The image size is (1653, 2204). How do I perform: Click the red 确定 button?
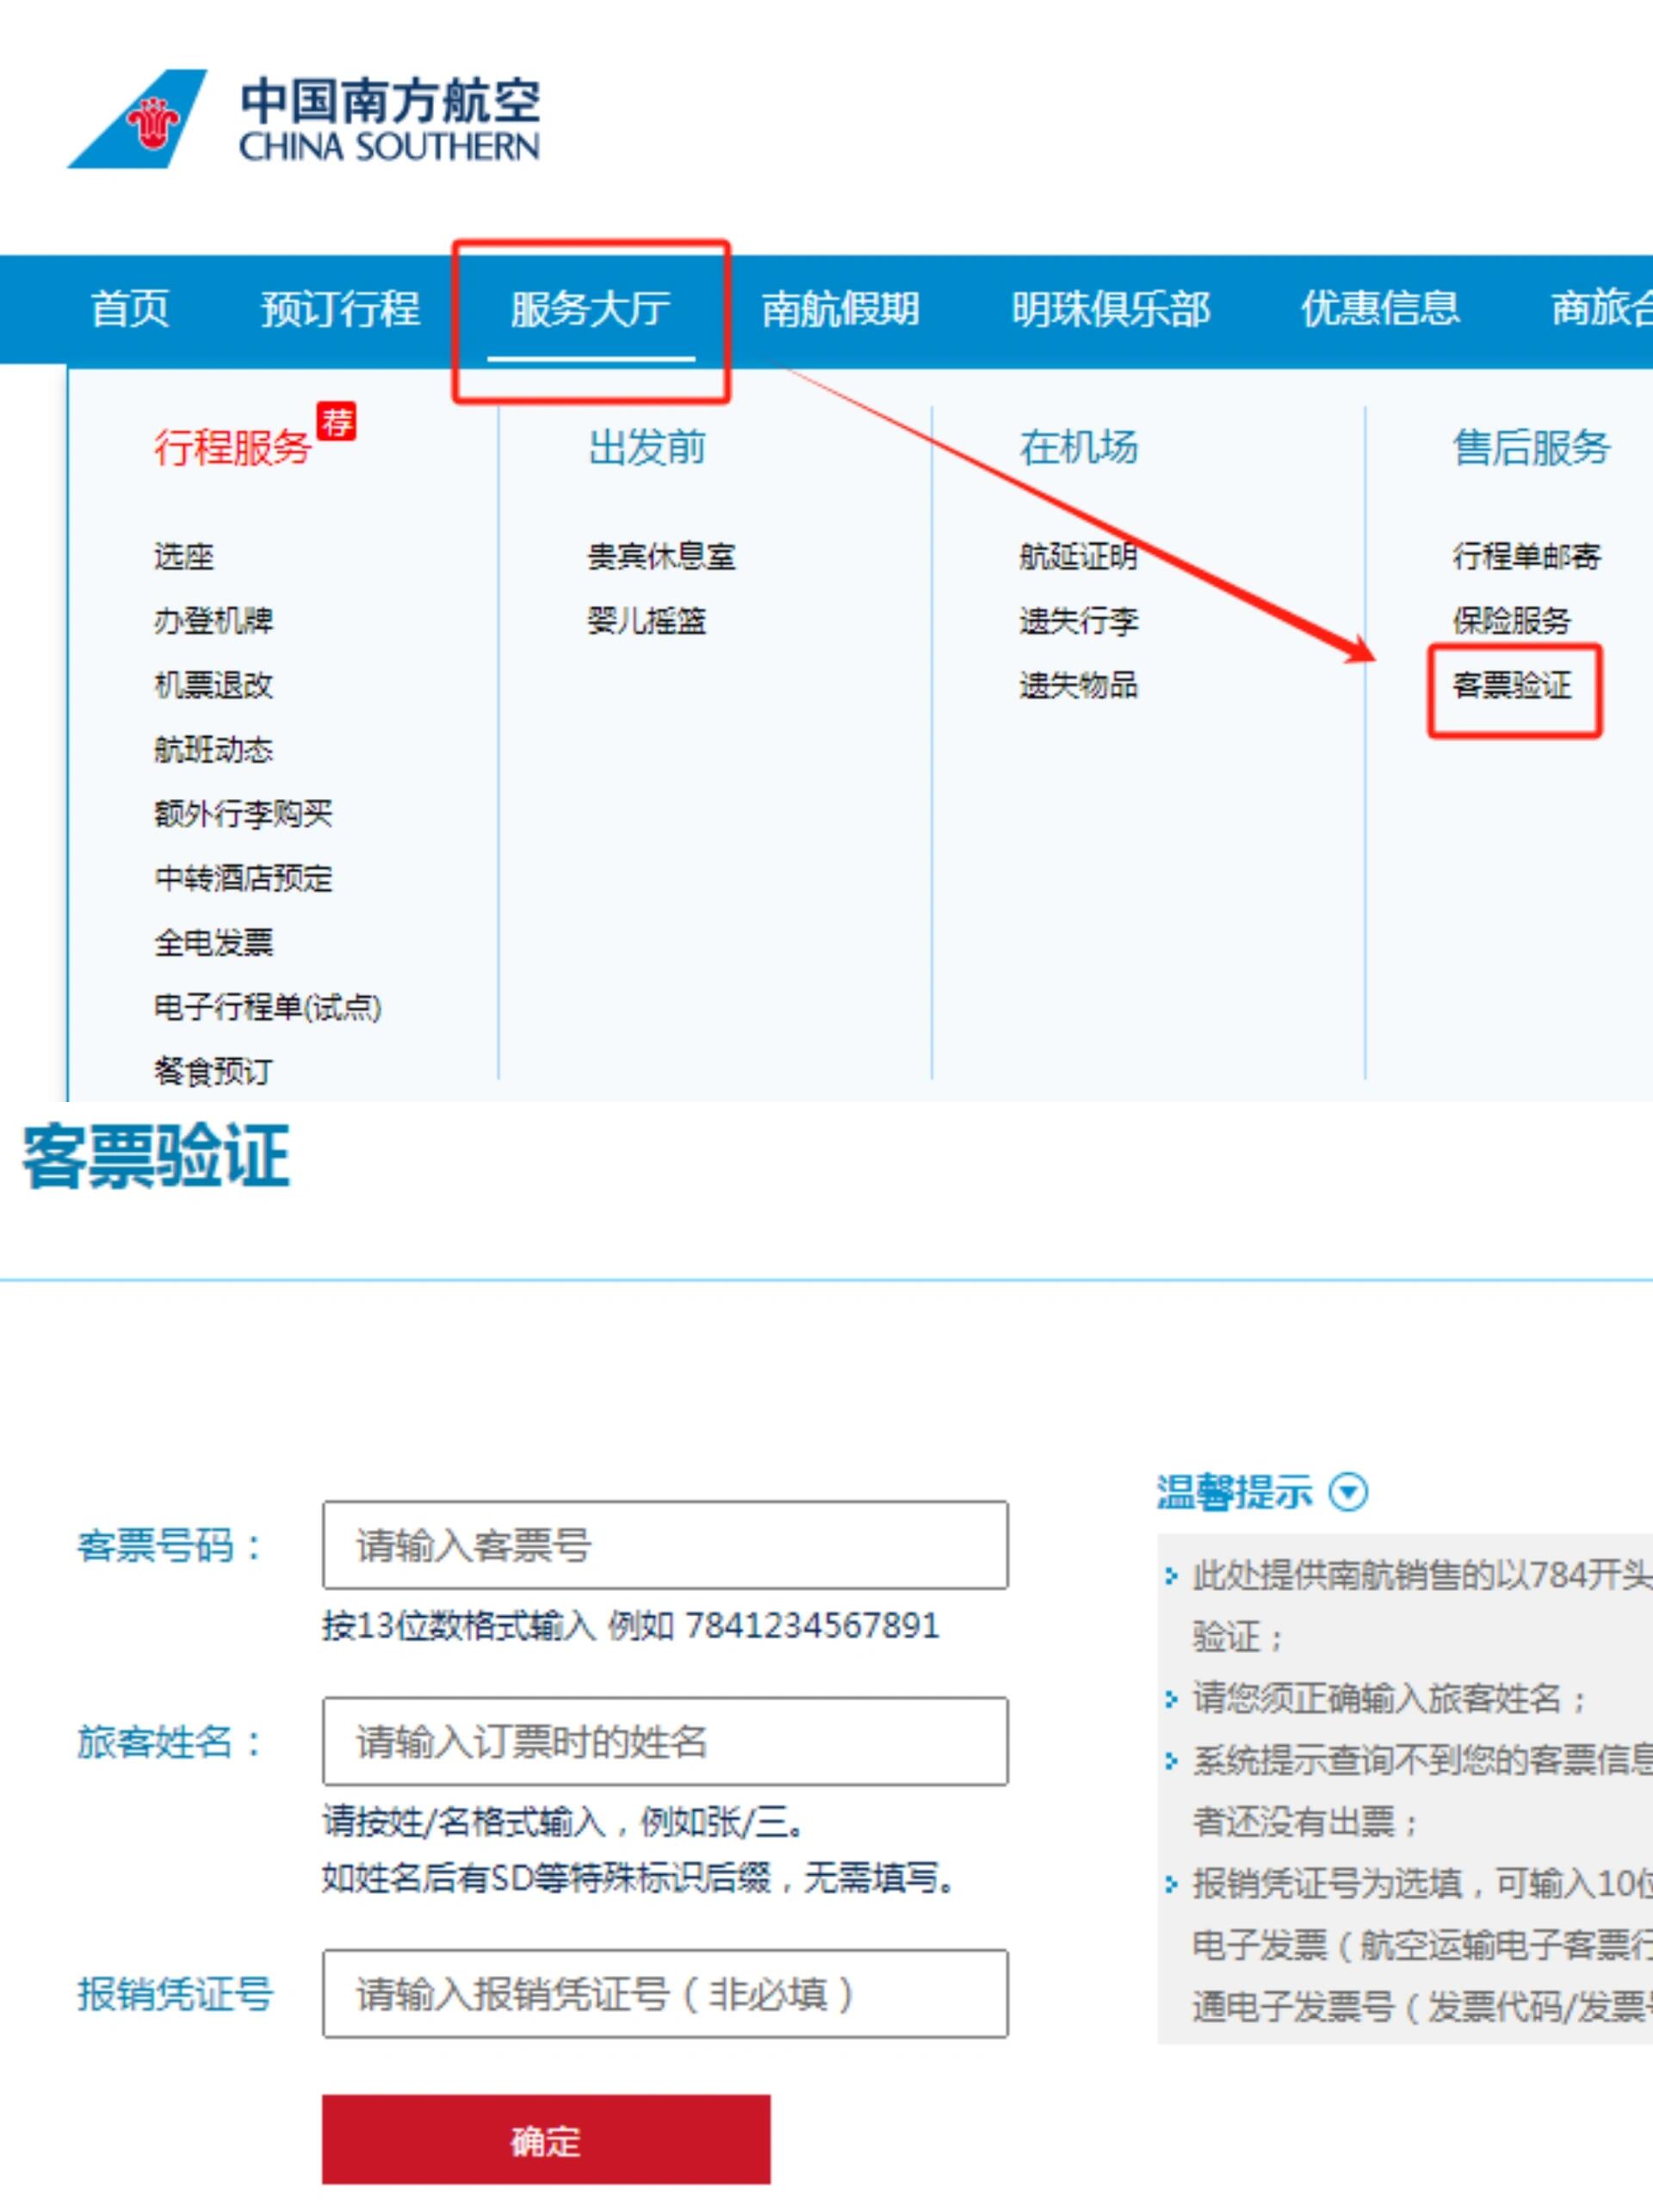pos(546,2140)
